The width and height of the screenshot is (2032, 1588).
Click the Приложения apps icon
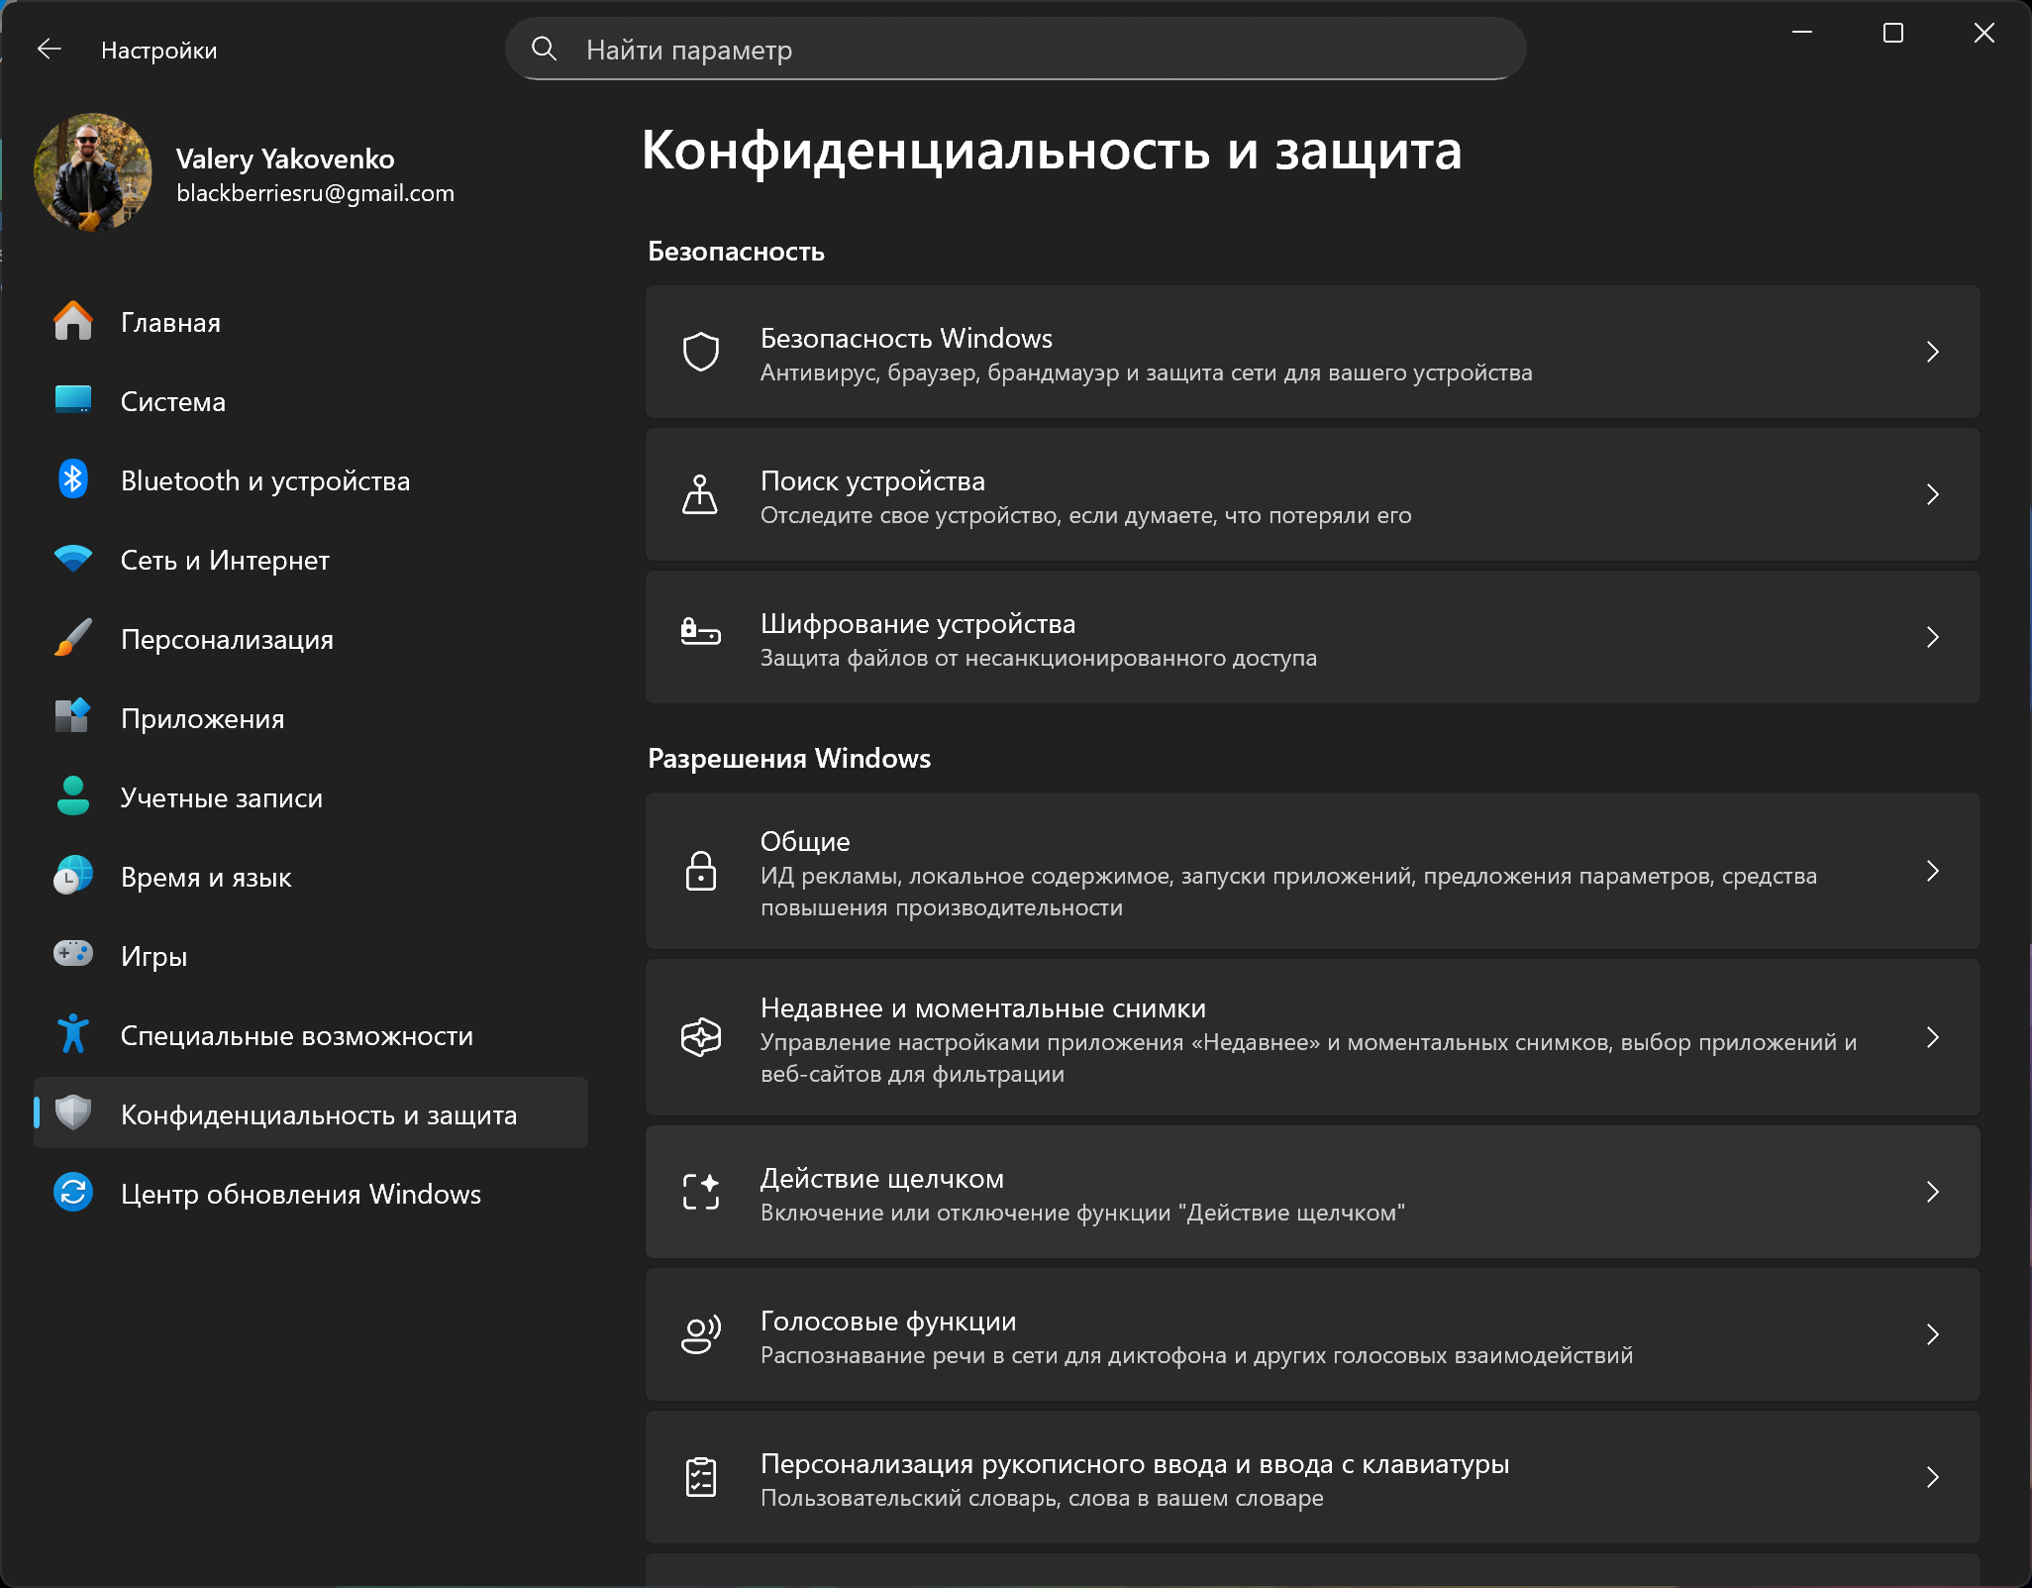click(73, 716)
